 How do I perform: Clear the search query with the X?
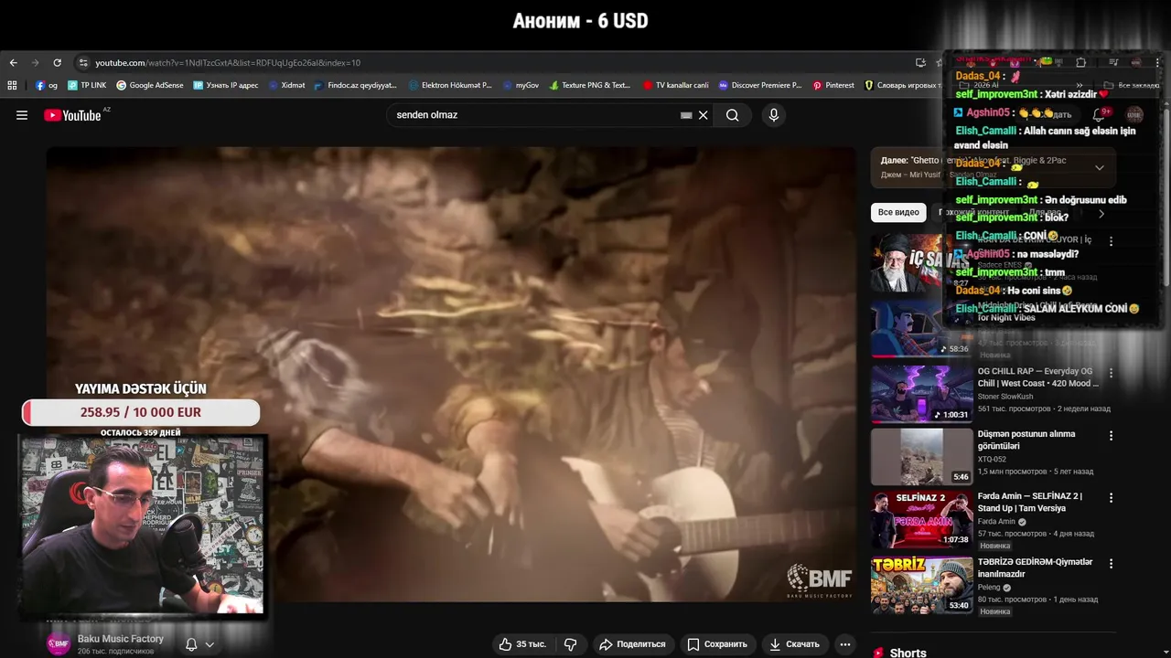point(704,115)
